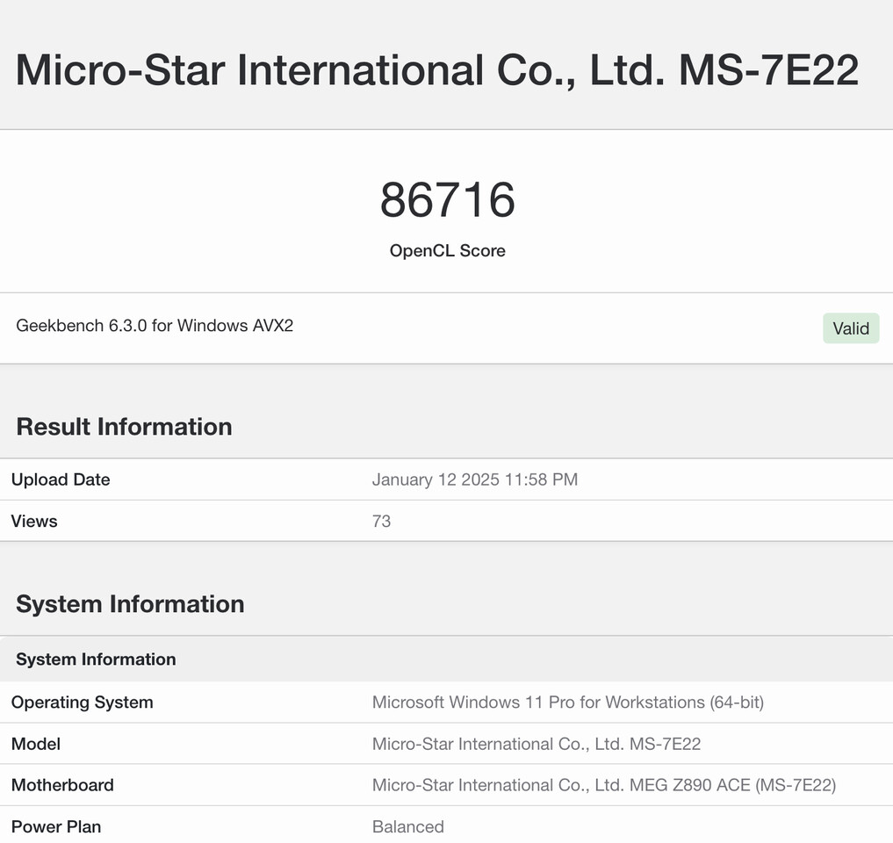893x843 pixels.
Task: Click the Views label
Action: click(x=34, y=522)
